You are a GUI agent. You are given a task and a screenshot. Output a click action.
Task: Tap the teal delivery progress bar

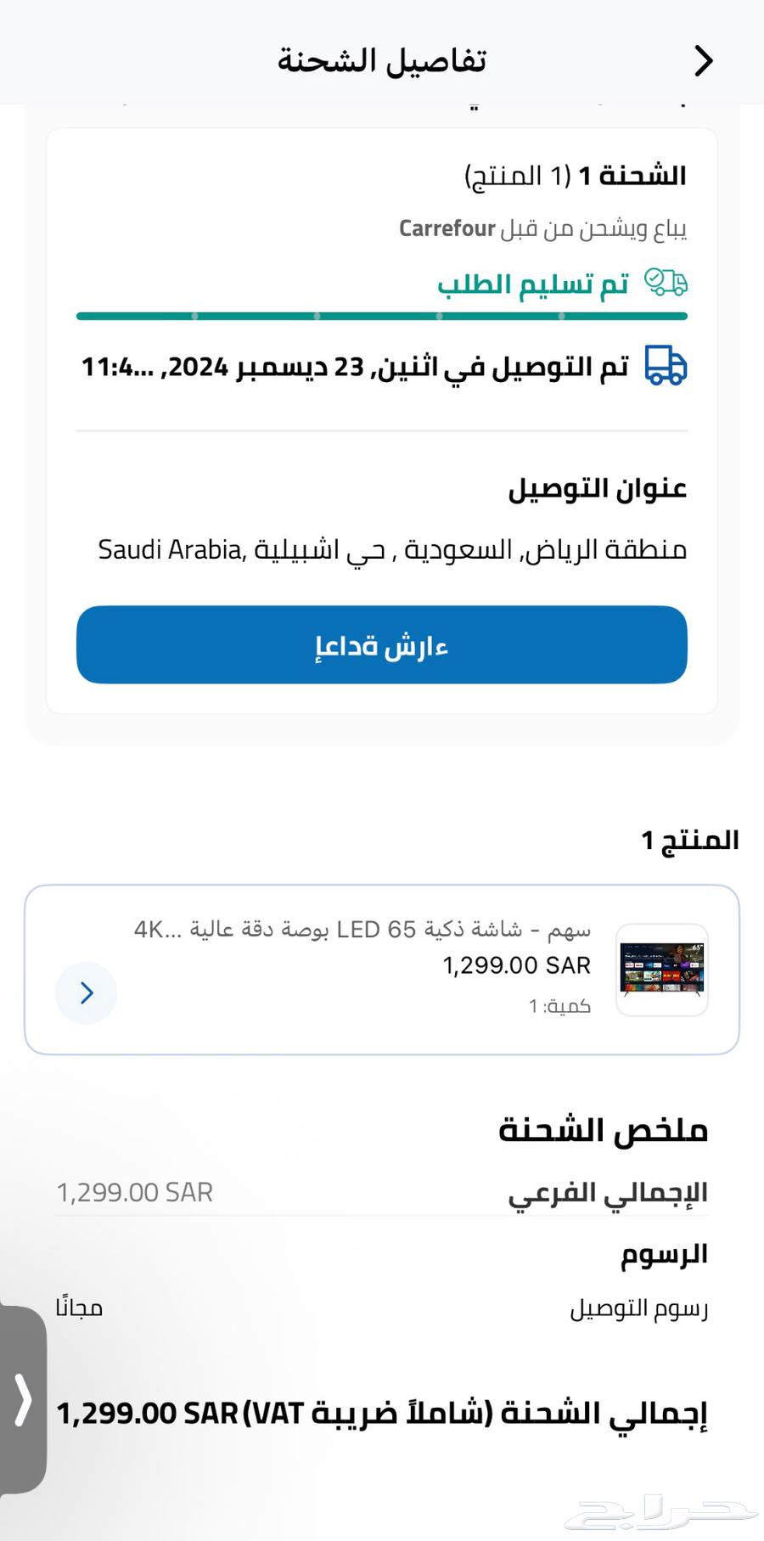382,316
